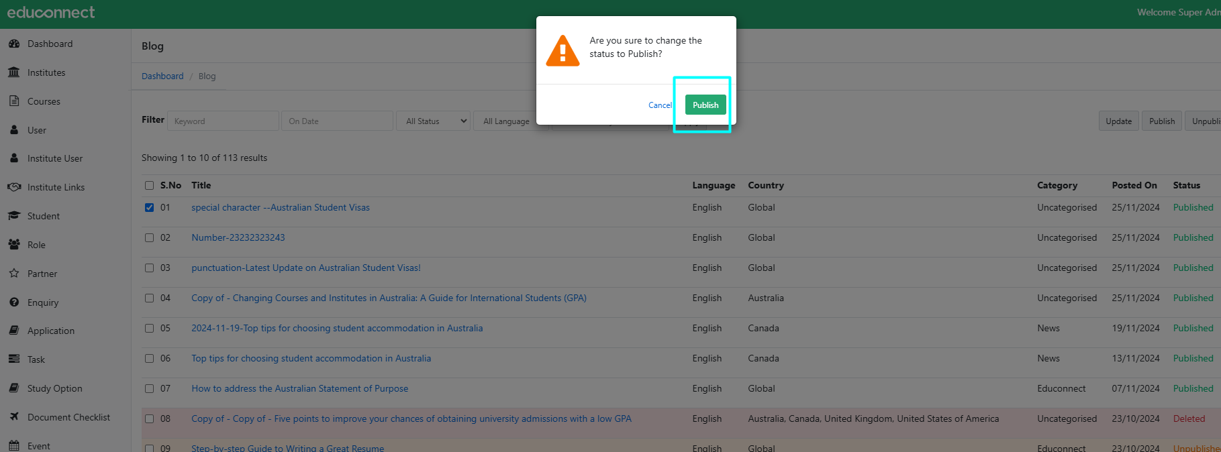Toggle the select-all checkbox in table header

pyautogui.click(x=149, y=185)
